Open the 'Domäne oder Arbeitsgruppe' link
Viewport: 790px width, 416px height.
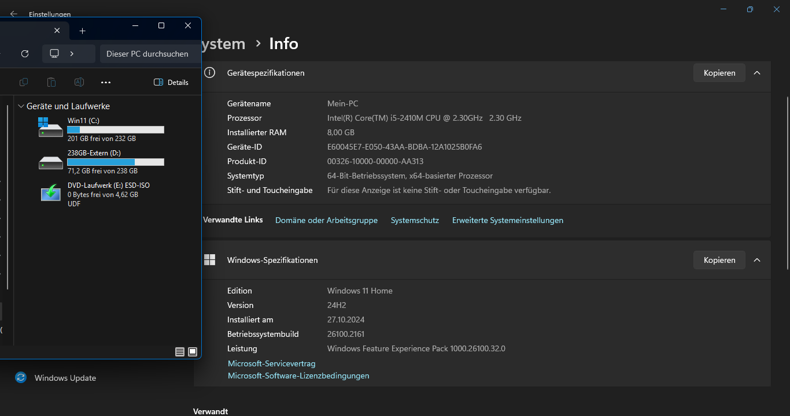(326, 220)
